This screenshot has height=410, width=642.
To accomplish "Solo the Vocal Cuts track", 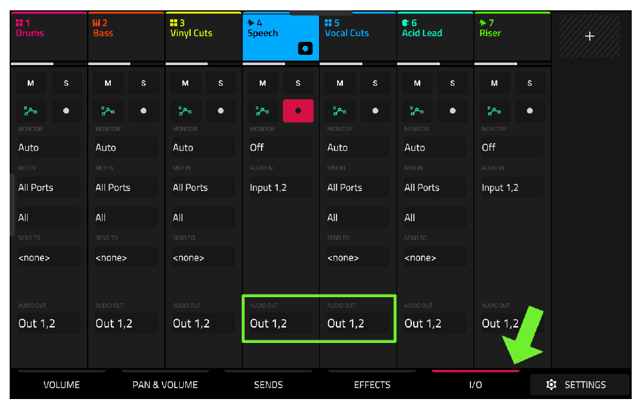I will pyautogui.click(x=375, y=83).
